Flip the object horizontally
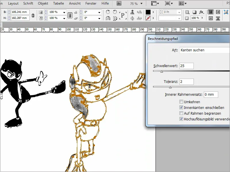Screen dimensions: 230x172 108,18
